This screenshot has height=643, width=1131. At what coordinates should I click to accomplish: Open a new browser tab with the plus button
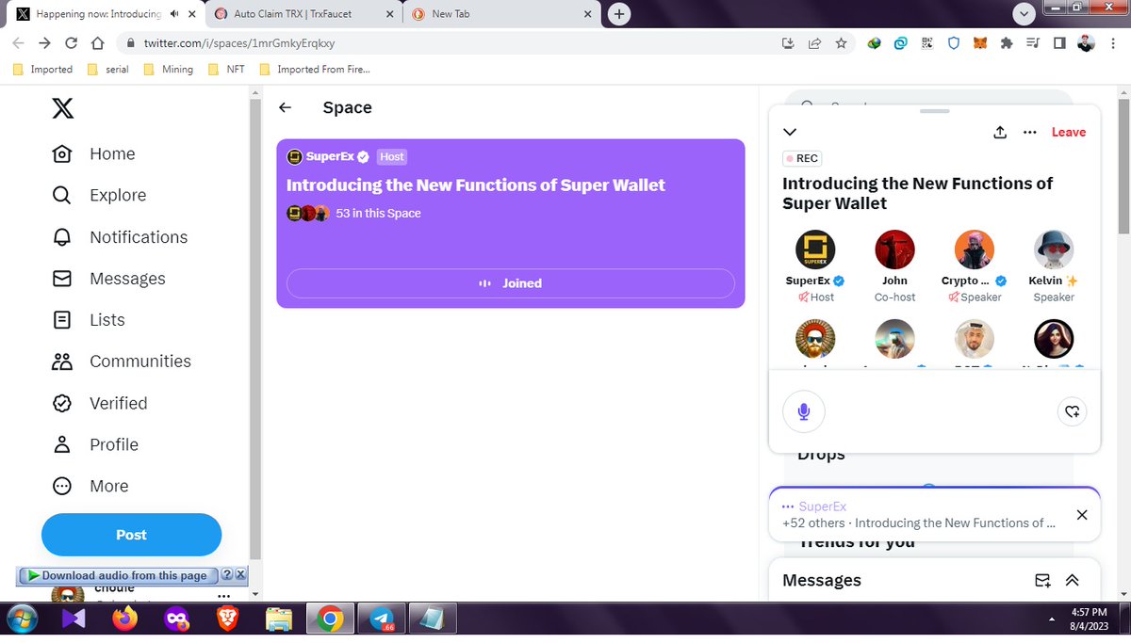point(619,14)
